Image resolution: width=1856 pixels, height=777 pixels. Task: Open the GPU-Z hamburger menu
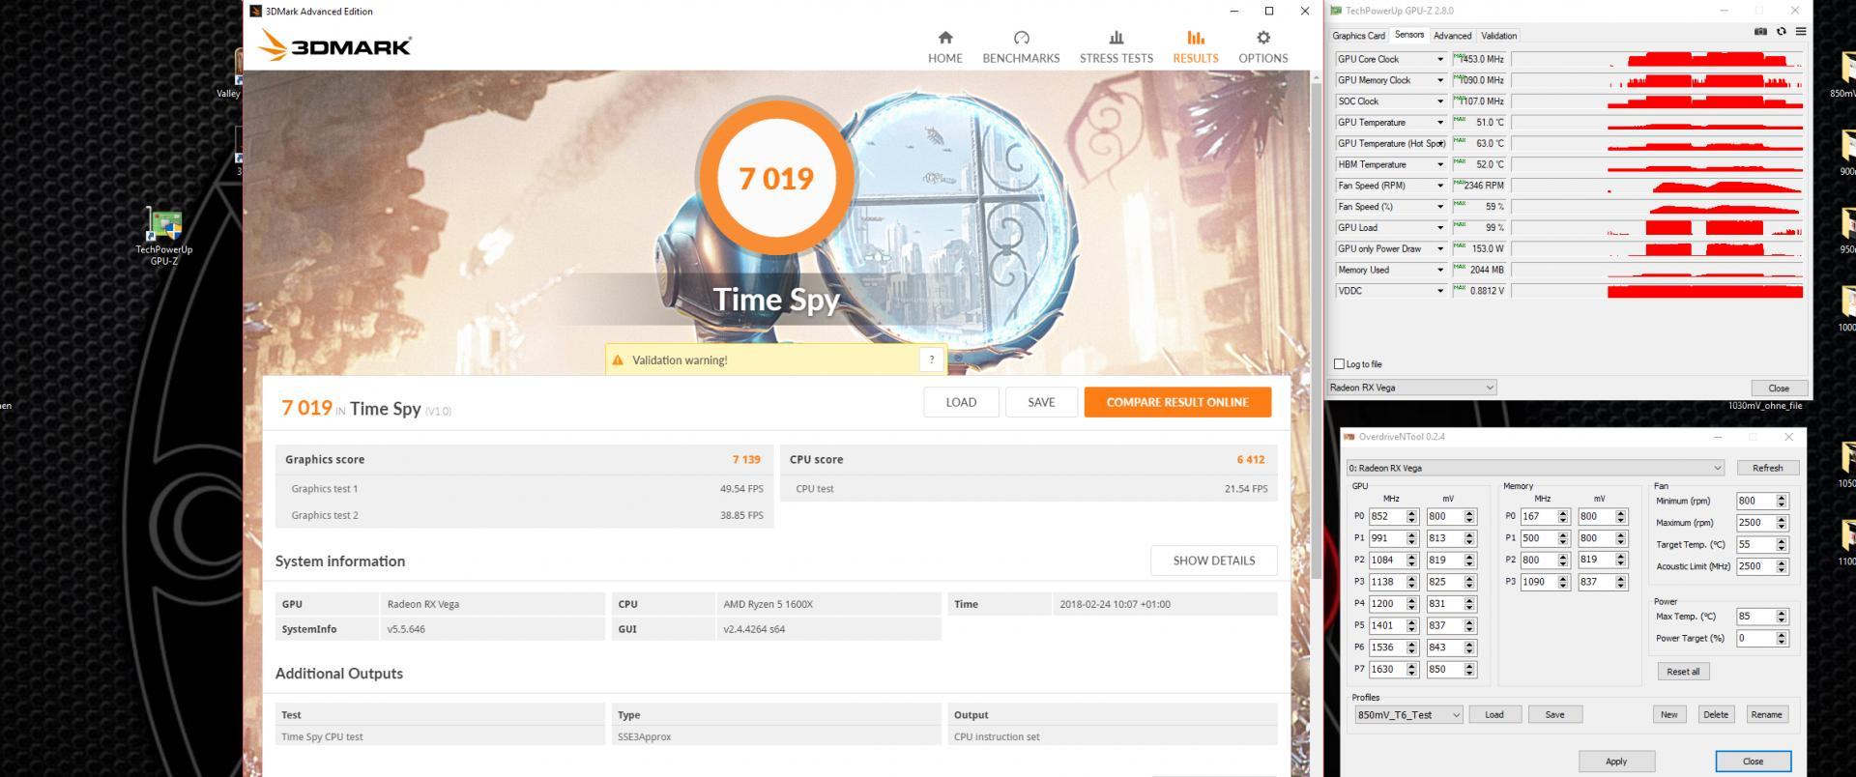[1800, 32]
